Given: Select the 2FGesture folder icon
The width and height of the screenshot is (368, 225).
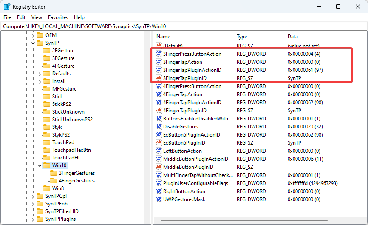Looking at the screenshot, I should pyautogui.click(x=47, y=51).
